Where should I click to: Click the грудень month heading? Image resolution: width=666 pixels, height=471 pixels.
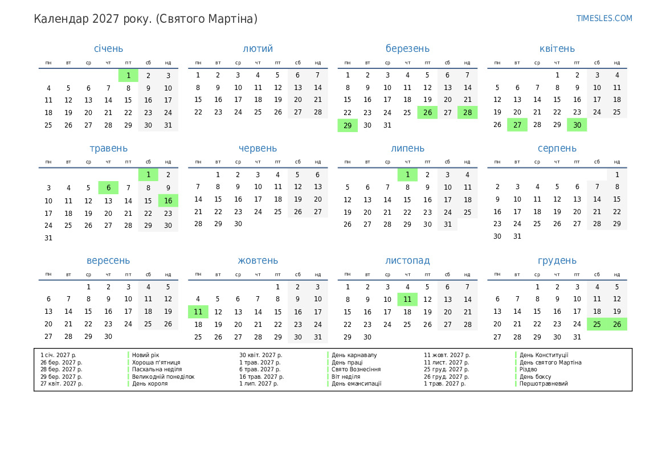pos(557,261)
